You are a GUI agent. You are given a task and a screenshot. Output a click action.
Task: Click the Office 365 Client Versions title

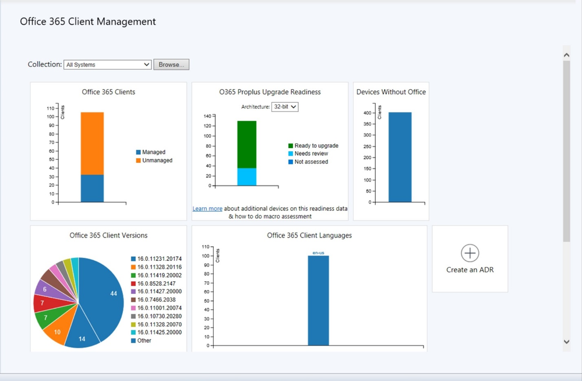(108, 235)
